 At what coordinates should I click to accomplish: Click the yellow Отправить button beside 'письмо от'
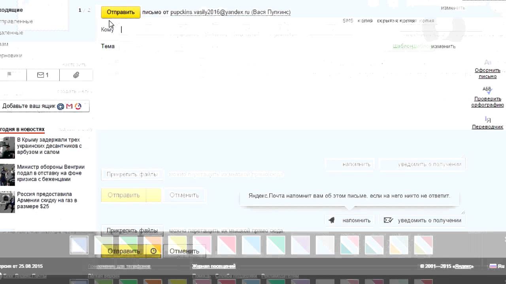click(121, 12)
